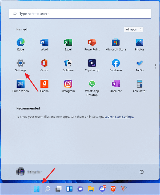Open the striped app icon beside Brave
Screen dimensions: 160x195
point(124,189)
